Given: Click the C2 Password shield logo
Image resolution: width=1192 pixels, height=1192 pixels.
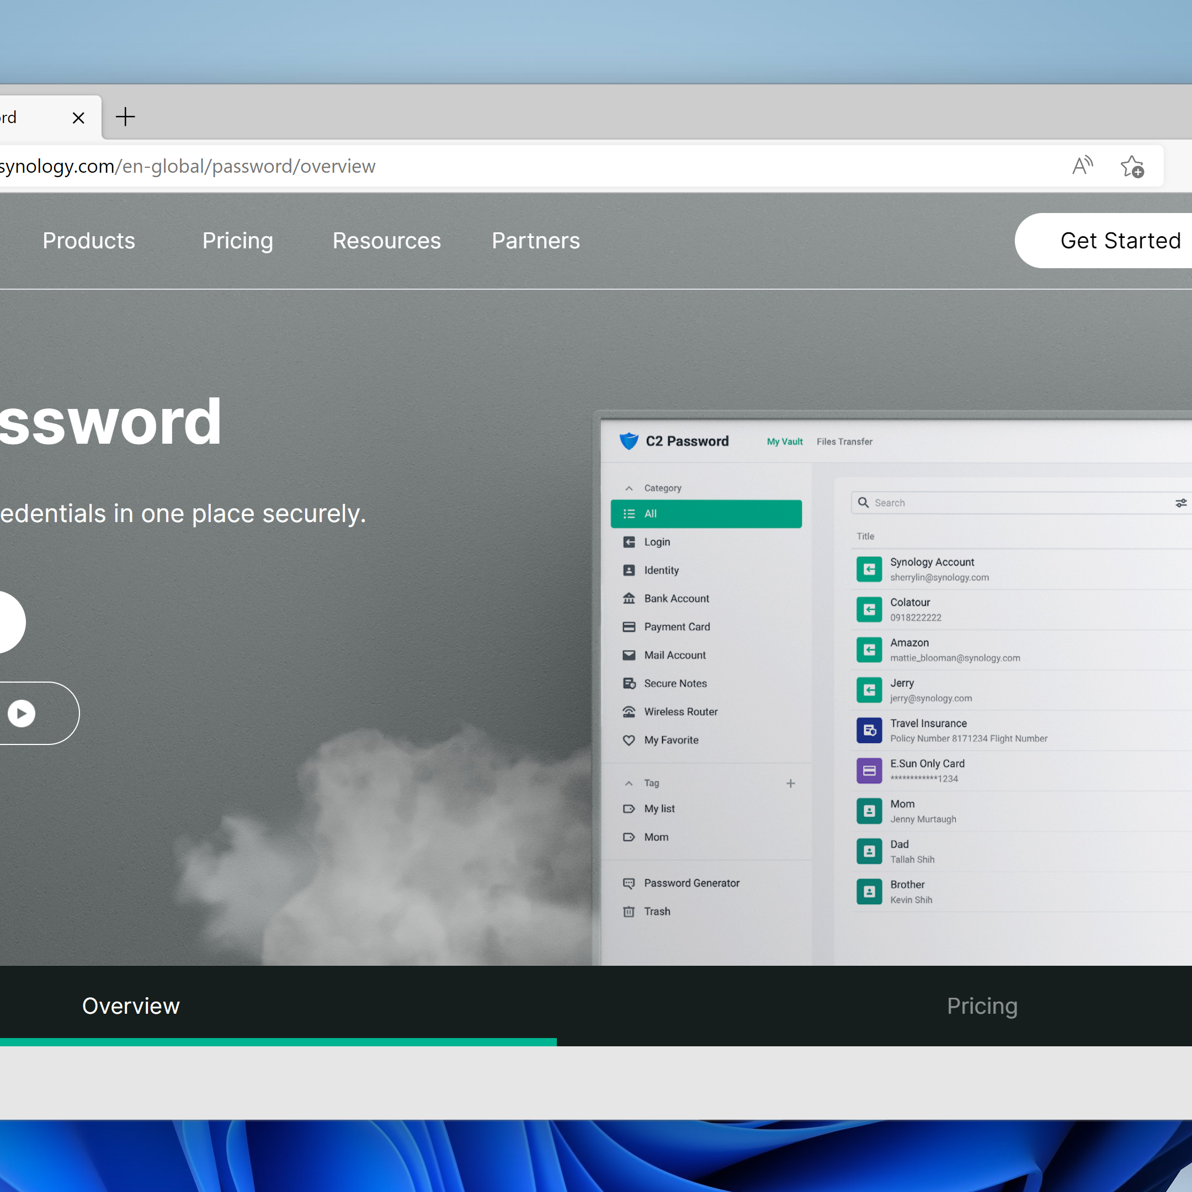Looking at the screenshot, I should pos(629,441).
